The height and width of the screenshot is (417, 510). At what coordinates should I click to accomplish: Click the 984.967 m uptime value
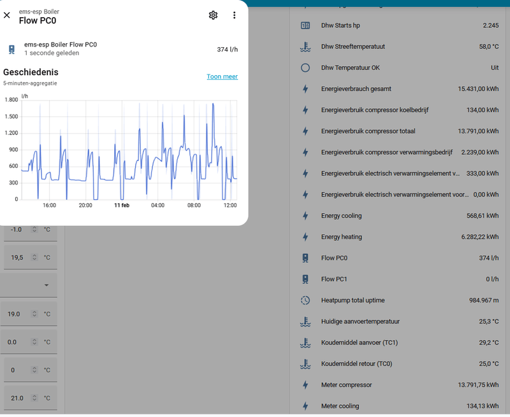[x=484, y=300]
